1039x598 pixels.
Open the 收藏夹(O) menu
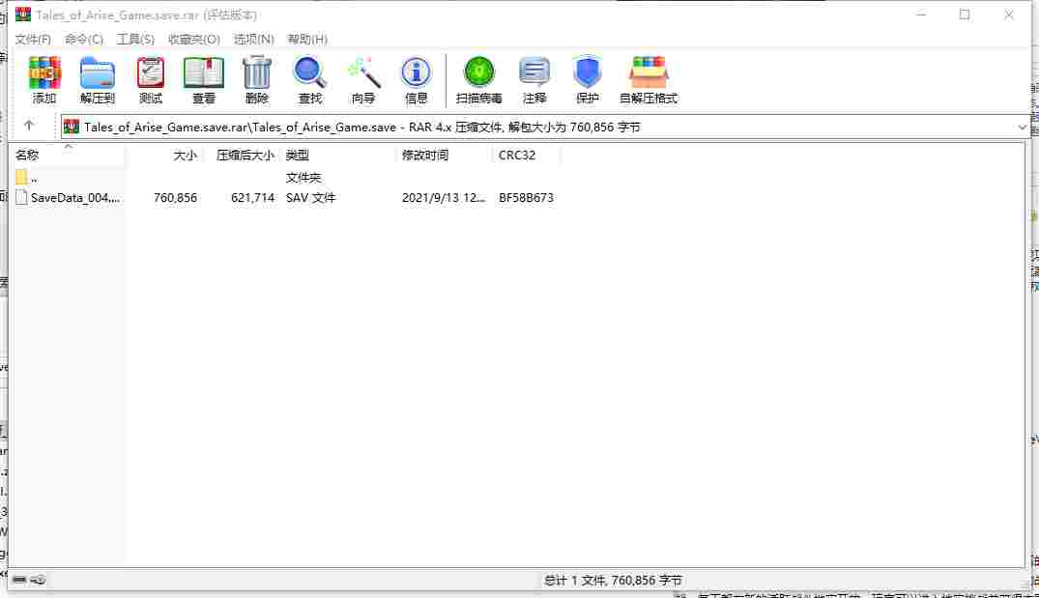coord(193,39)
